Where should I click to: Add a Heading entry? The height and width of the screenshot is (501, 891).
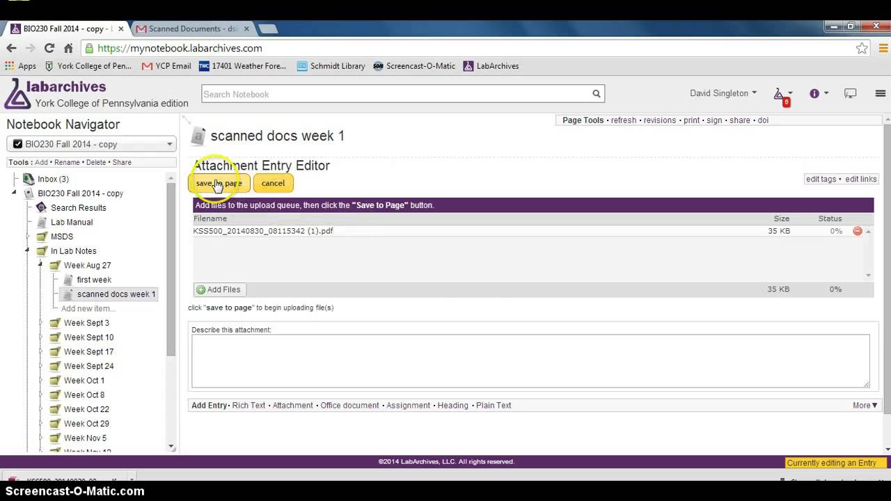[452, 405]
